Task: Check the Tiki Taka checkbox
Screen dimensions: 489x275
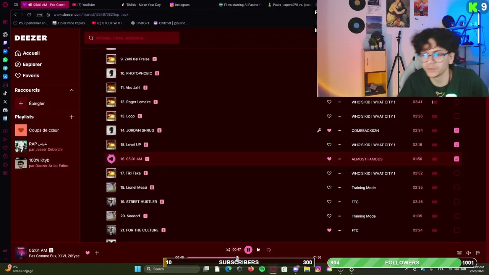Action: [x=457, y=173]
